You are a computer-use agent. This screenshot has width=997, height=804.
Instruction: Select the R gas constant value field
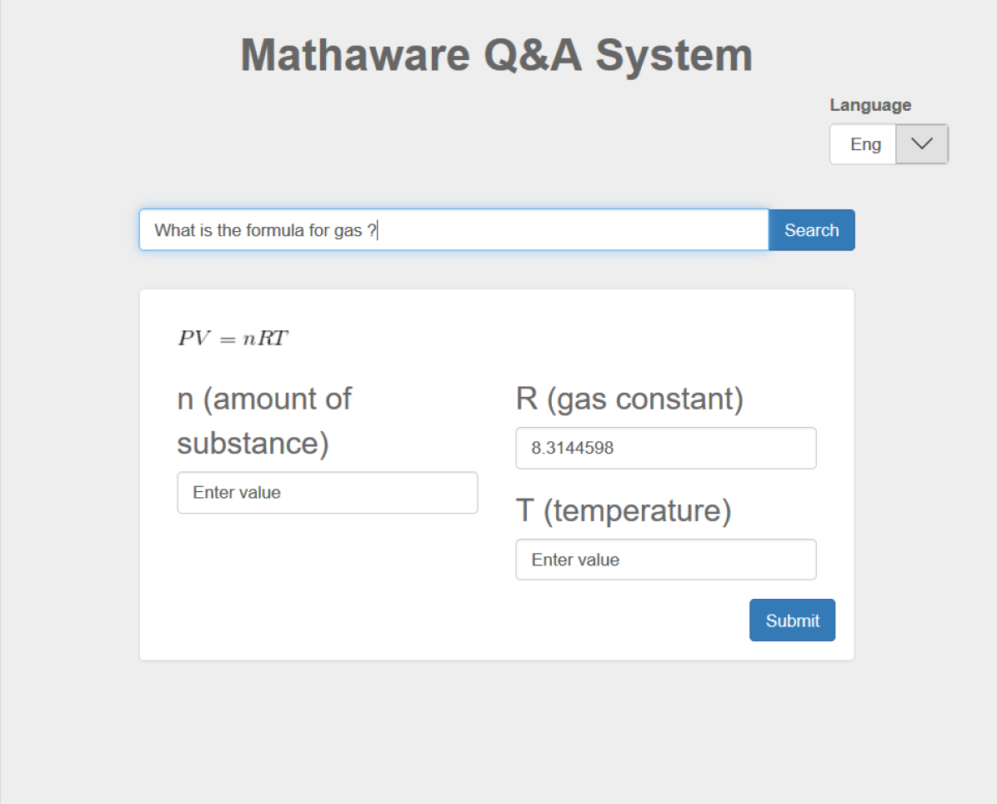point(665,449)
